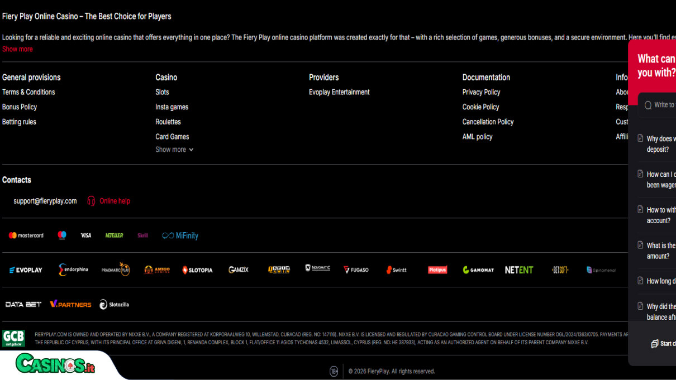
Task: Open the 'What is the' help article
Action: (657, 251)
